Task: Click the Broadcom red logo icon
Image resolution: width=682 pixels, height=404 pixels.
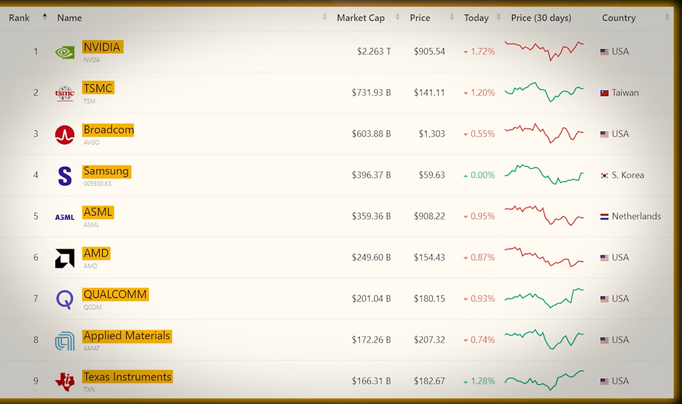Action: pos(65,135)
